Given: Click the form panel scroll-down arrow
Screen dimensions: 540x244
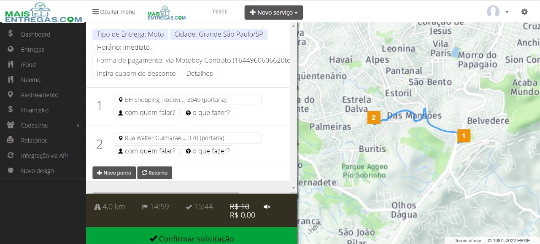Looking at the screenshot, I should [x=294, y=188].
